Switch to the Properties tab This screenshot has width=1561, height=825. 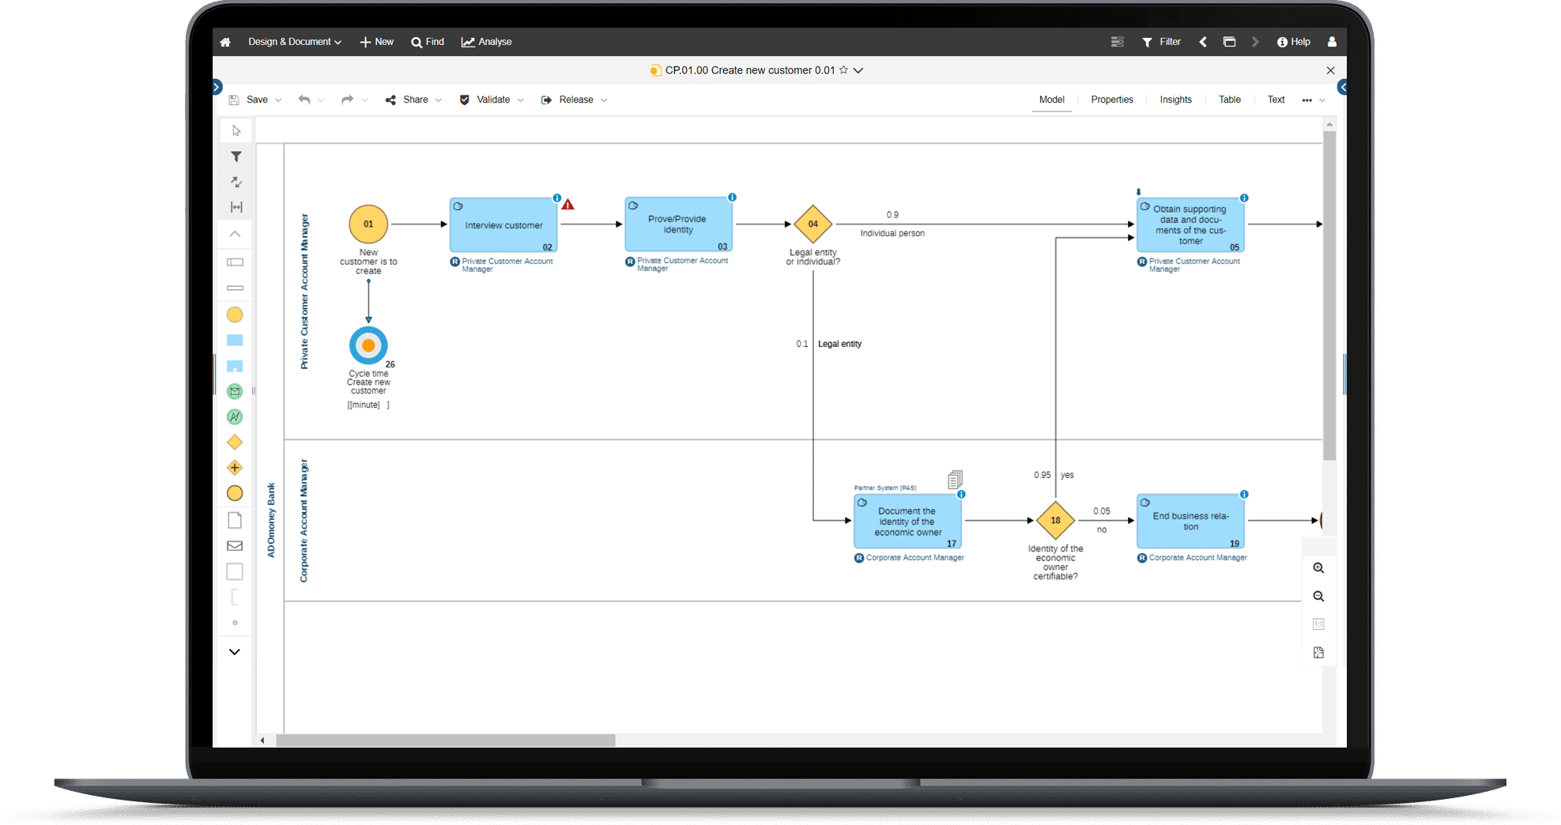click(x=1111, y=100)
